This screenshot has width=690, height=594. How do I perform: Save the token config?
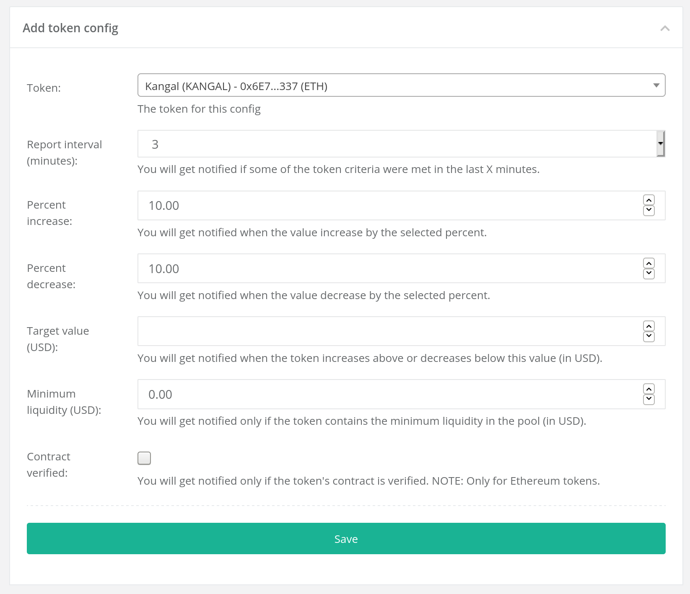[346, 538]
